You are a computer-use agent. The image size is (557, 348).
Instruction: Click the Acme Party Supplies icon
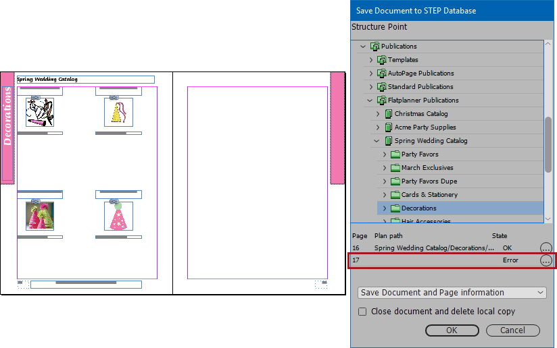tap(389, 127)
